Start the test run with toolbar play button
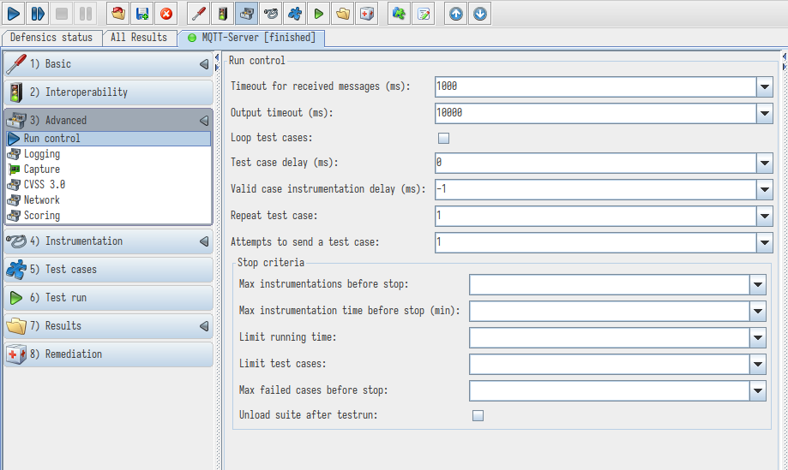Image resolution: width=788 pixels, height=470 pixels. 14,14
